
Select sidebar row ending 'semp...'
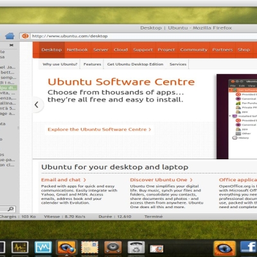pyautogui.click(x=8, y=78)
